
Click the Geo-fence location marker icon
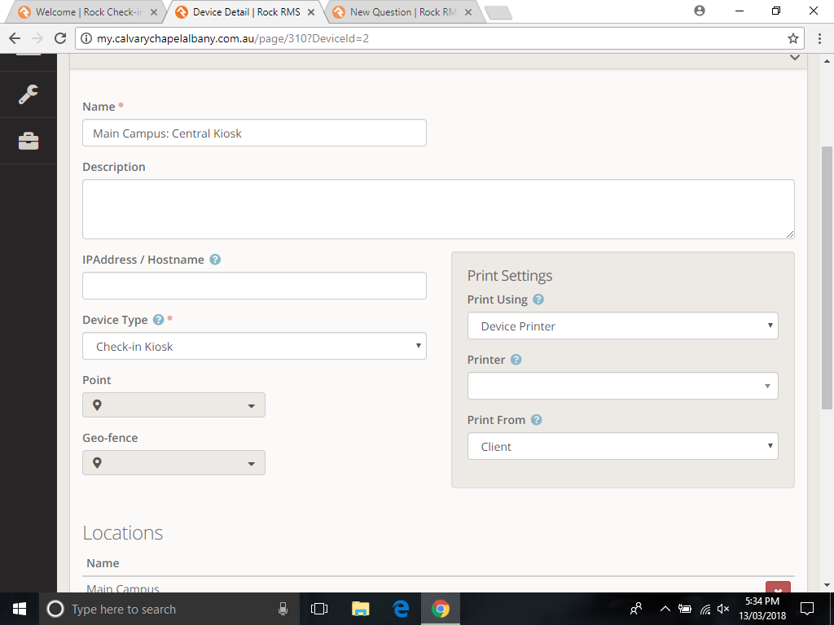tap(99, 462)
